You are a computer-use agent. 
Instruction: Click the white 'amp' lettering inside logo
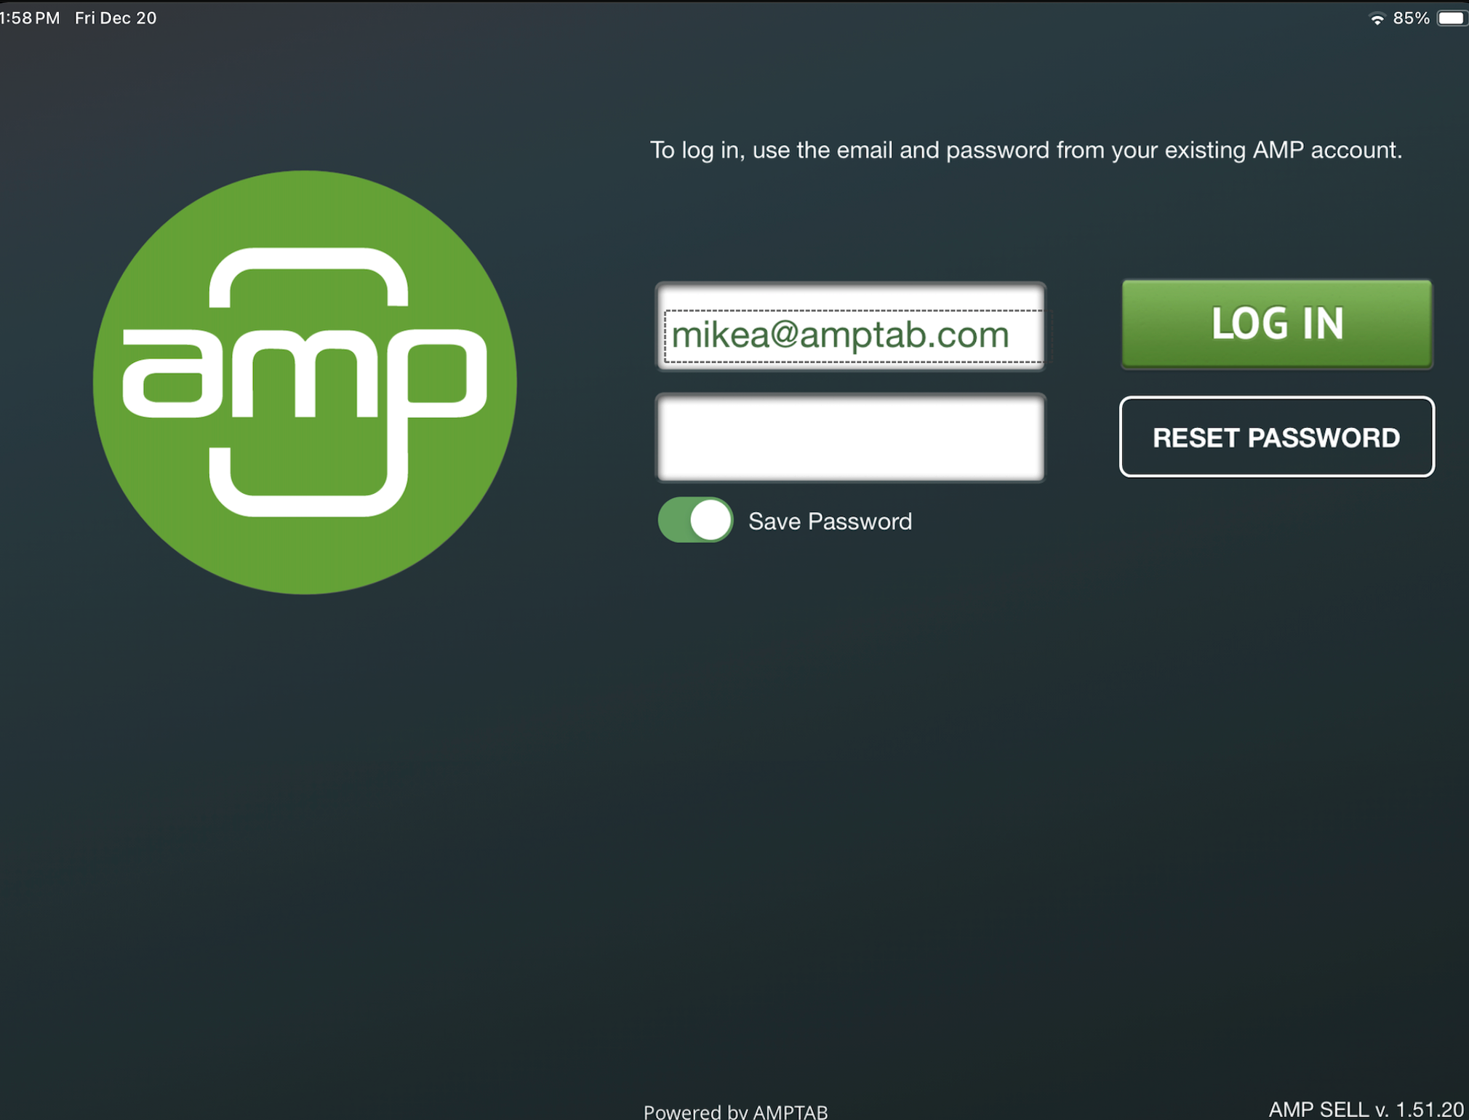point(305,375)
